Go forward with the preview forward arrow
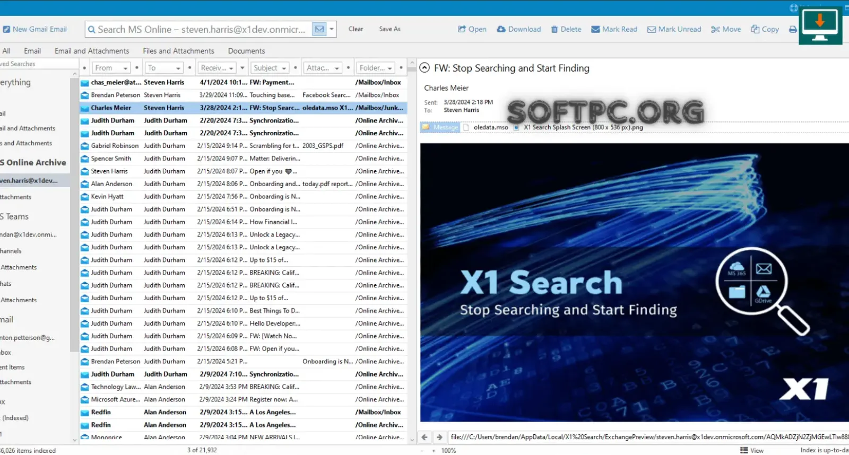This screenshot has height=455, width=849. pos(439,437)
